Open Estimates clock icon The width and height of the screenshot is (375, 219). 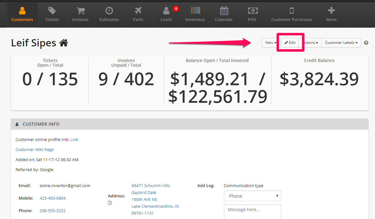point(109,11)
